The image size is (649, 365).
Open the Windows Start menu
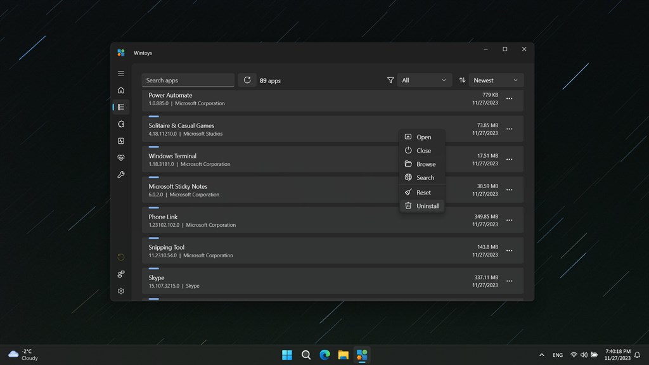(287, 355)
